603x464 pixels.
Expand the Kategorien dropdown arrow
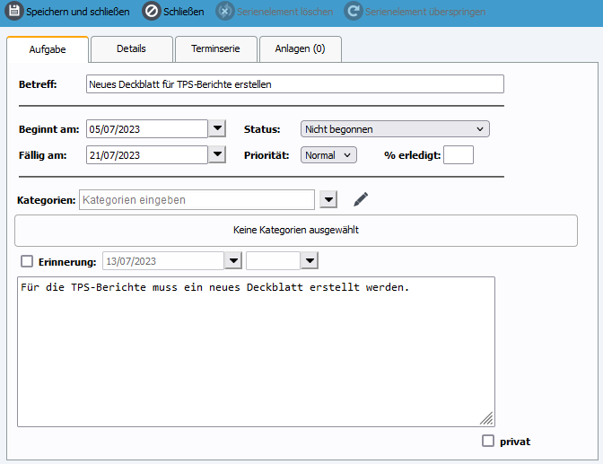pos(328,199)
